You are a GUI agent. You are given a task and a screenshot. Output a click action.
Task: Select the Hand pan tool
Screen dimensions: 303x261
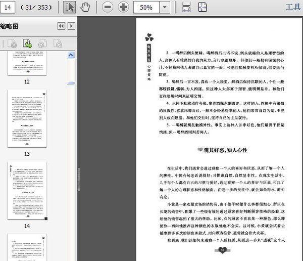coord(85,8)
